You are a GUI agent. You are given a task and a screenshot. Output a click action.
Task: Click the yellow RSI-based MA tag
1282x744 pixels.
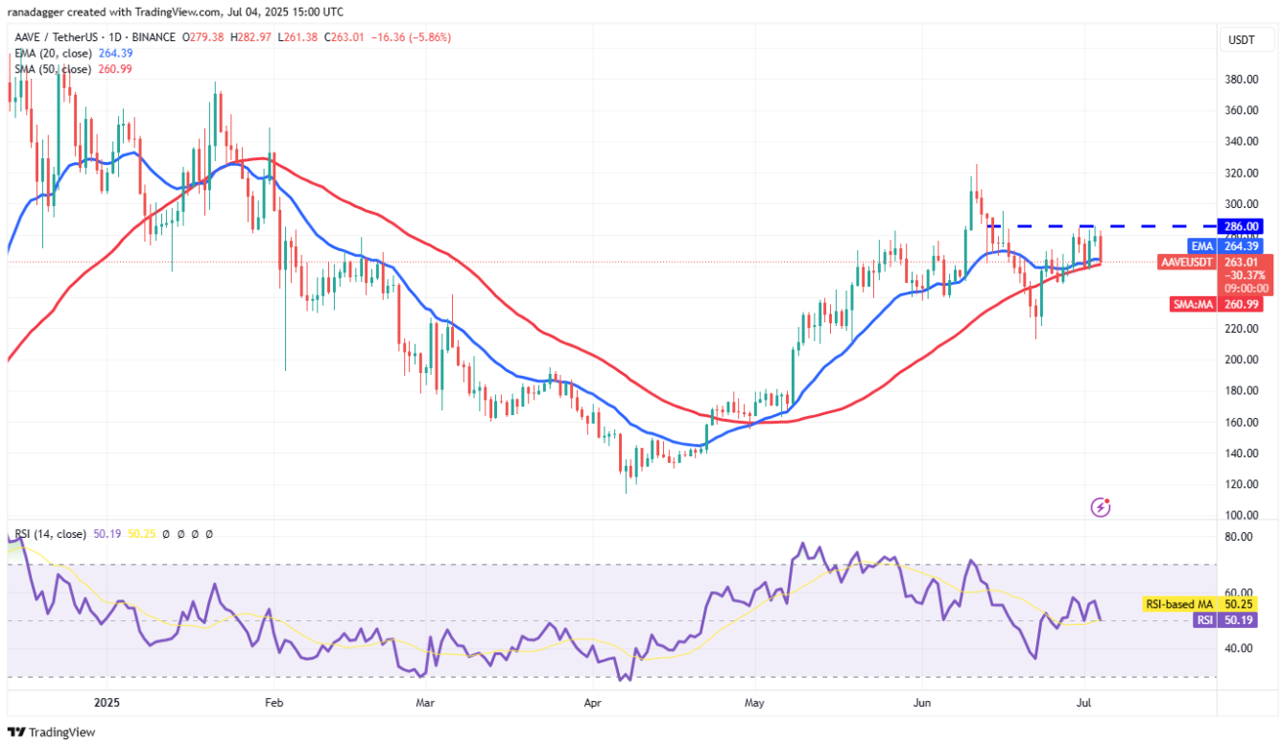1178,604
